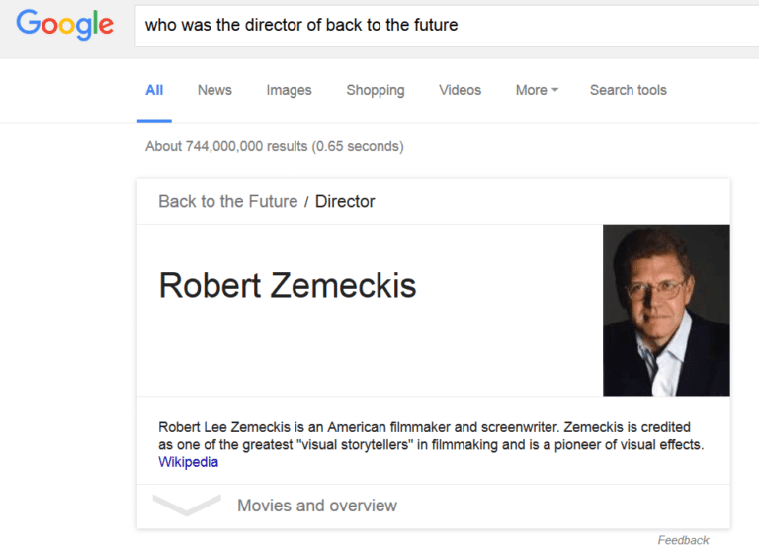
Task: Expand the card using the chevron arrow
Action: (x=187, y=506)
